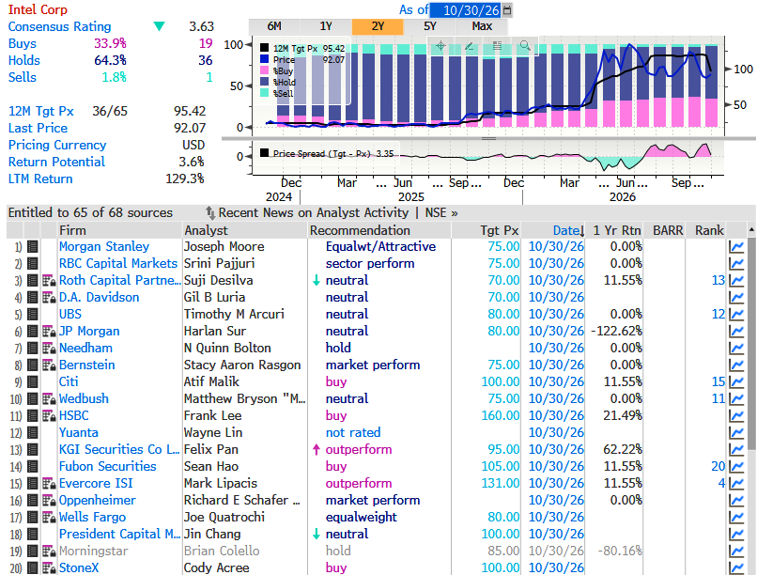This screenshot has height=575, width=757.
Task: Open the calendar picker beside As of date
Action: click(x=507, y=9)
